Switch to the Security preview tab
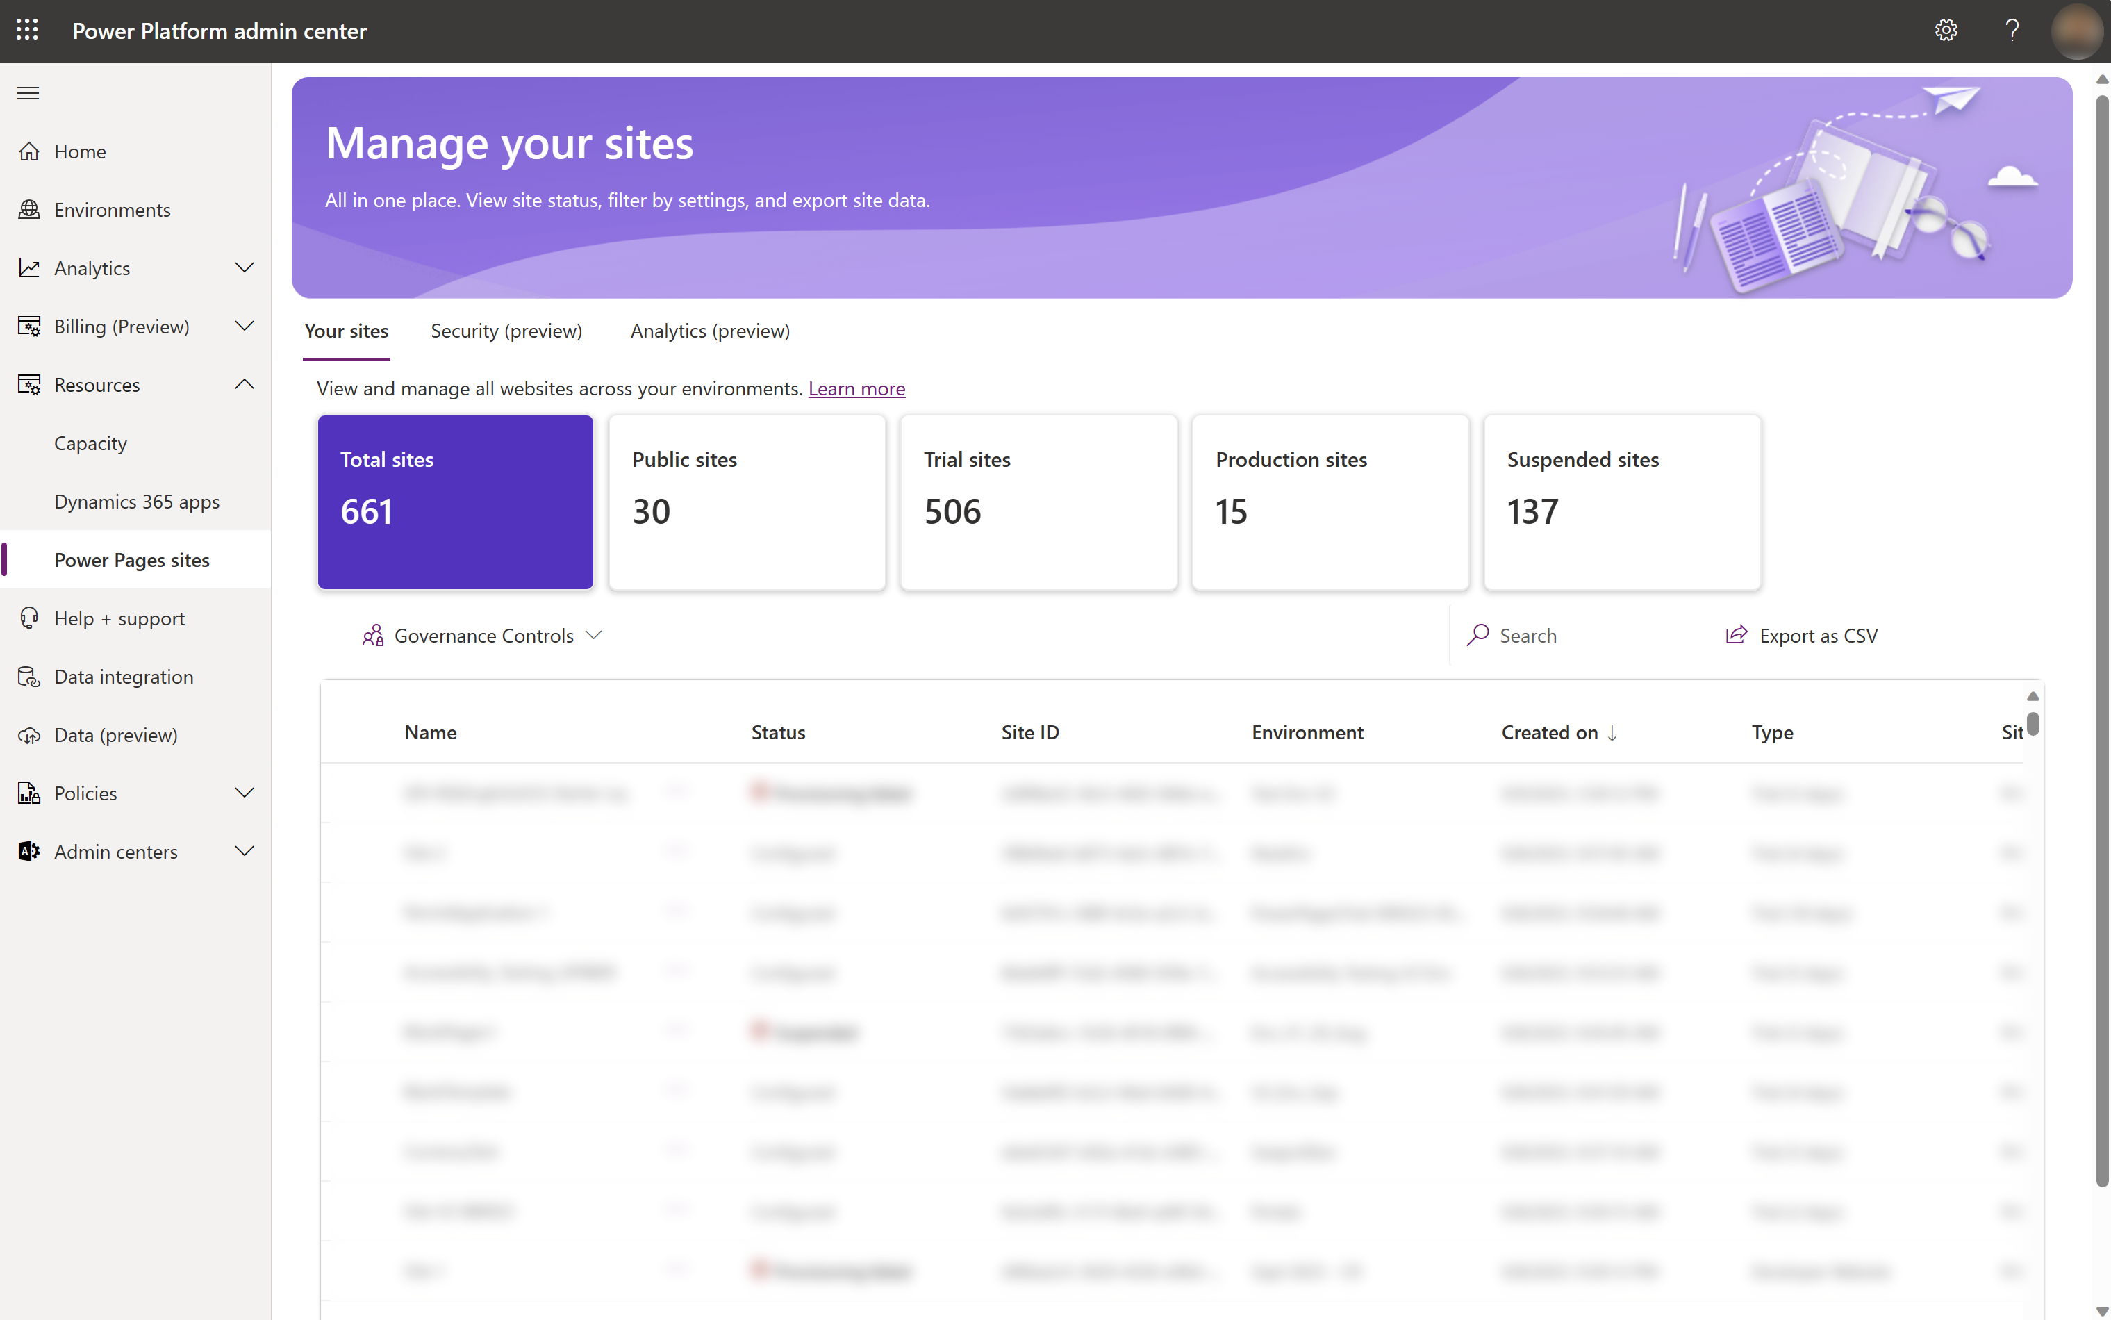Screen dimensions: 2111x1320 [506, 330]
